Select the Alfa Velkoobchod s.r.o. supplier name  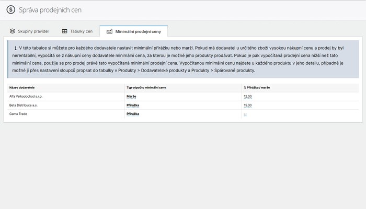click(26, 96)
